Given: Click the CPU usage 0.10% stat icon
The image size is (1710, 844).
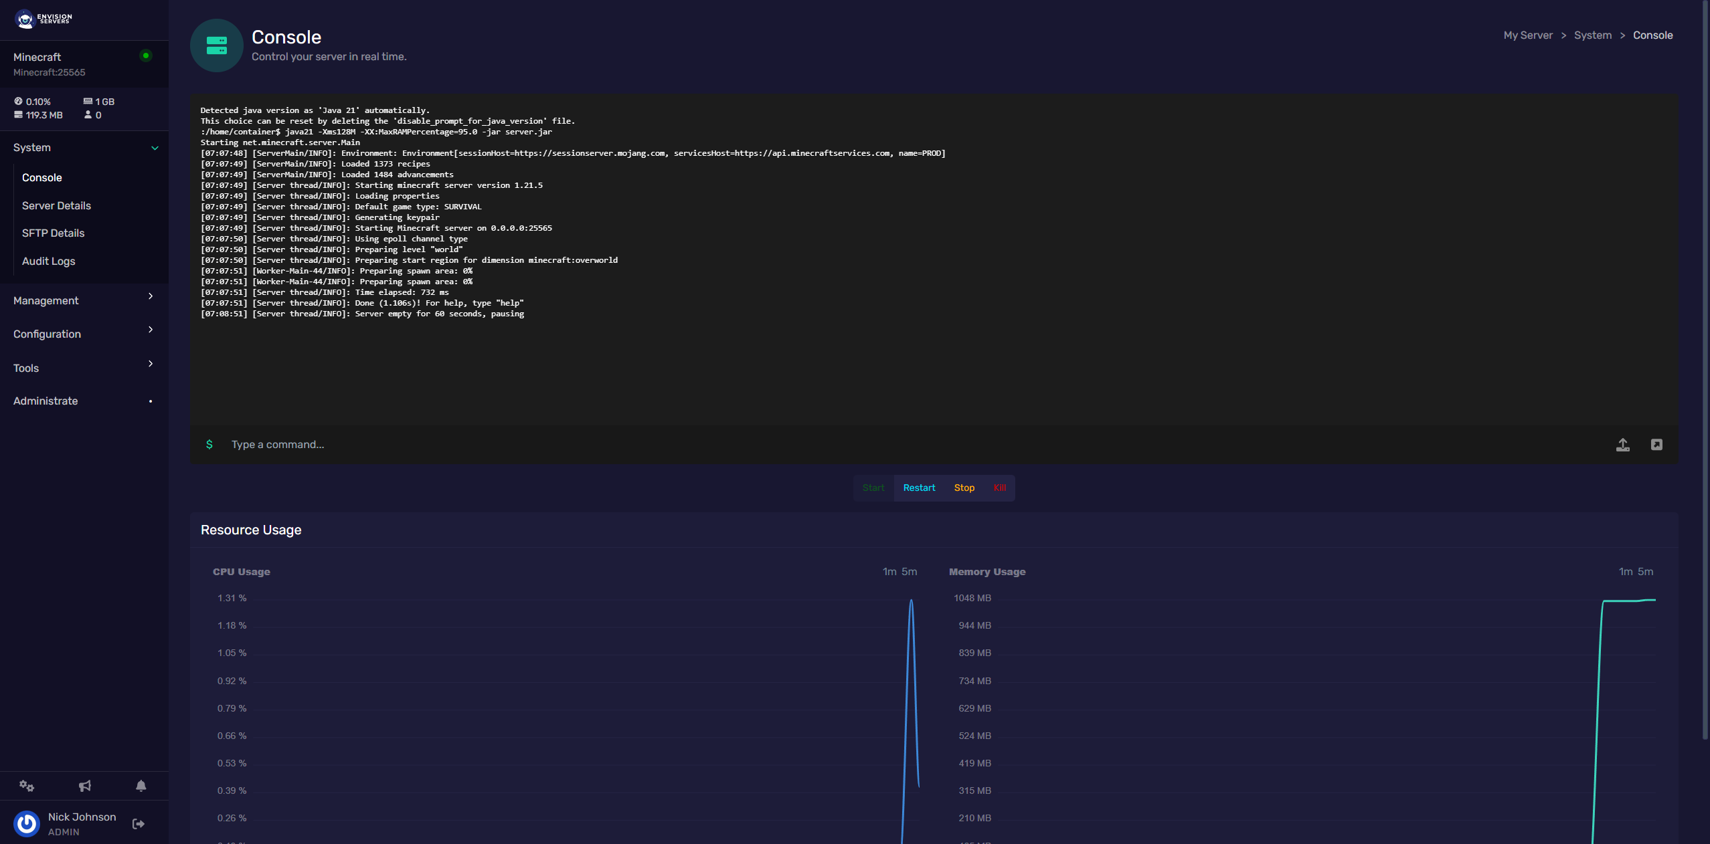Looking at the screenshot, I should pos(18,101).
